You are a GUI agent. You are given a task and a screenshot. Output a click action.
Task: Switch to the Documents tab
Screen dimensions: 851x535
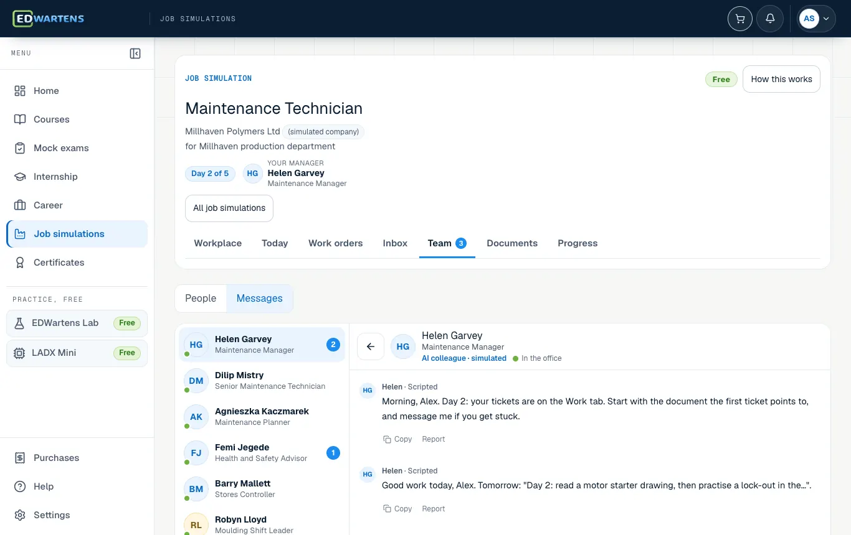pyautogui.click(x=512, y=243)
